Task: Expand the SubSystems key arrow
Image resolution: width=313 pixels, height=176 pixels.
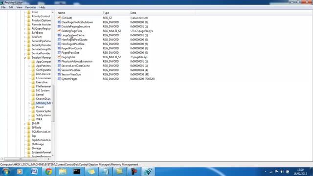Action: [x=29, y=115]
